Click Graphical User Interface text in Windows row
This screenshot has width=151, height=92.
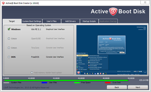(x=55, y=29)
